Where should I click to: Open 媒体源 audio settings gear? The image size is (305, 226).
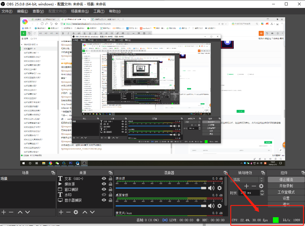[220, 188]
